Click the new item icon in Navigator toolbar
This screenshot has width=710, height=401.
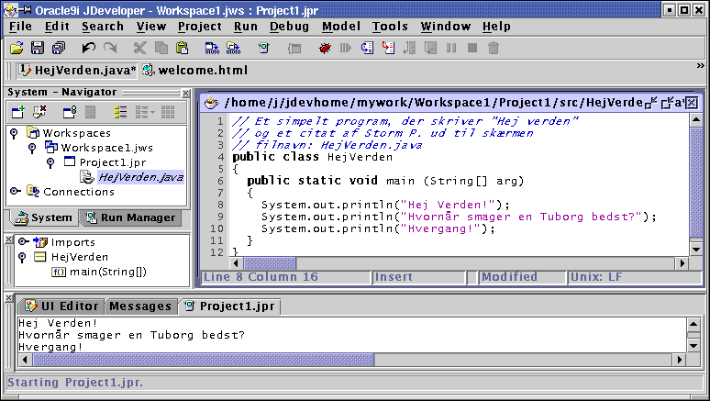click(17, 112)
